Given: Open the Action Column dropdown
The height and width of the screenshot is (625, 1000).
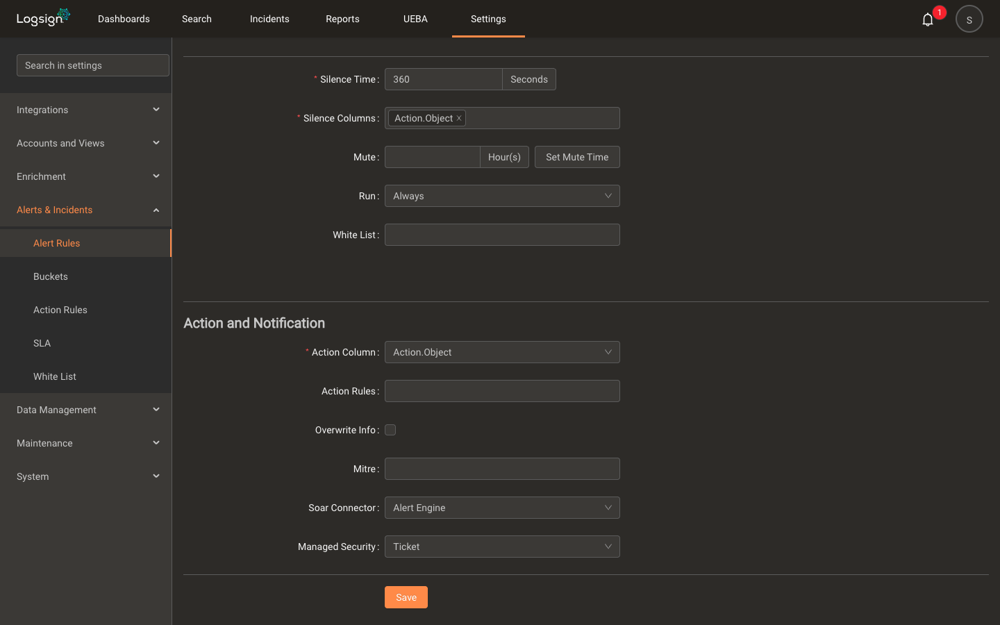Looking at the screenshot, I should pyautogui.click(x=502, y=352).
